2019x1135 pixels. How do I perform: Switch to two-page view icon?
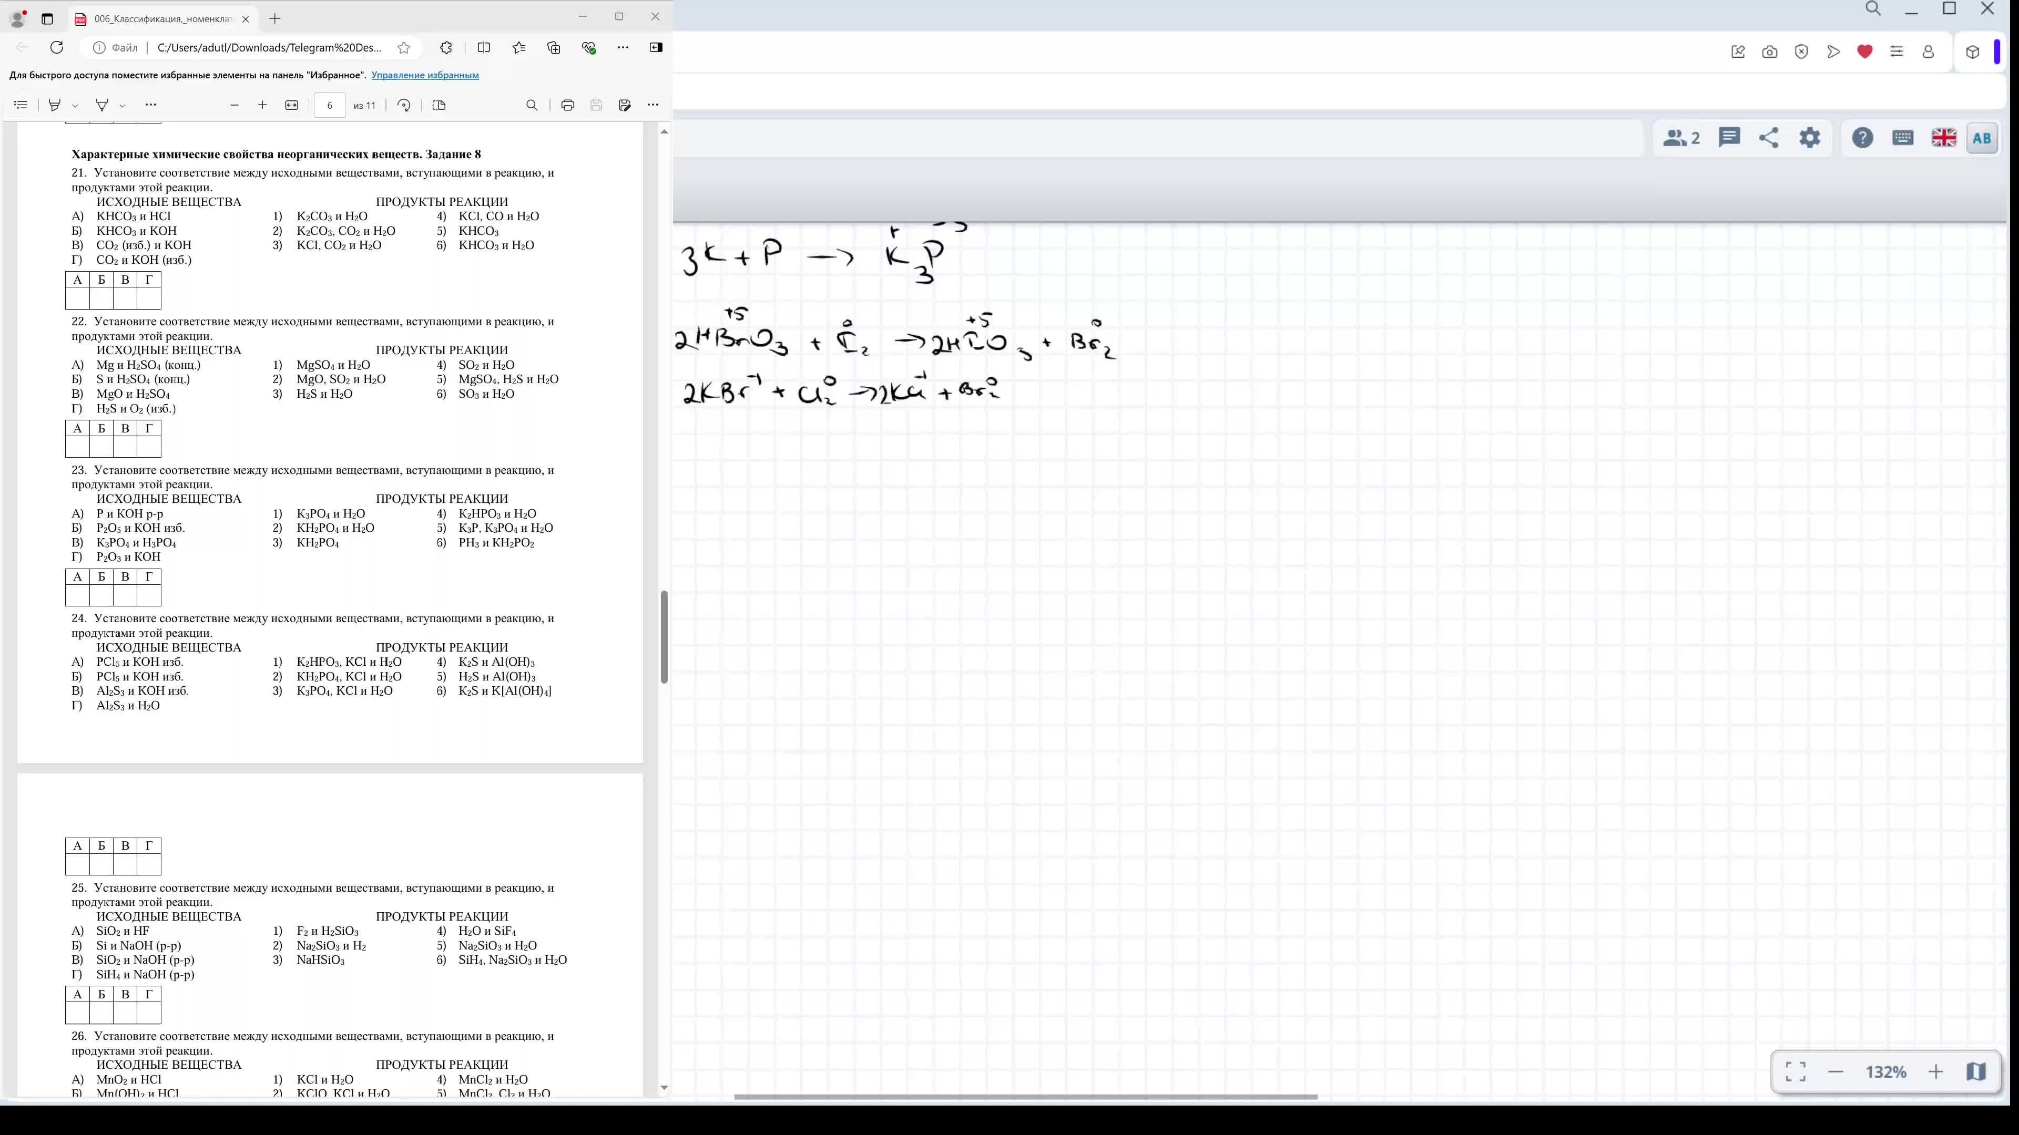pyautogui.click(x=439, y=105)
